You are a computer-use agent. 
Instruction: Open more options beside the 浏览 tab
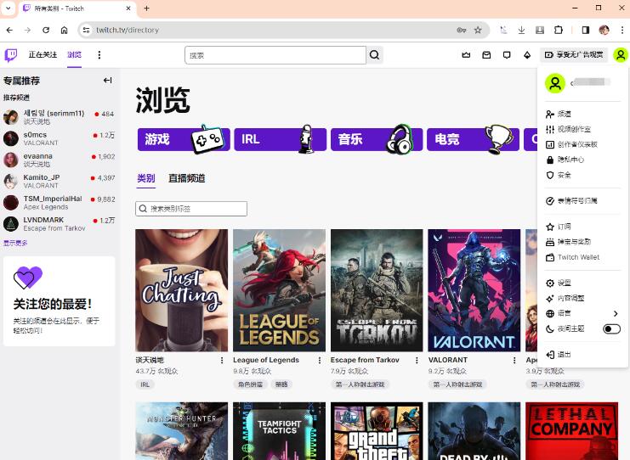tap(99, 55)
